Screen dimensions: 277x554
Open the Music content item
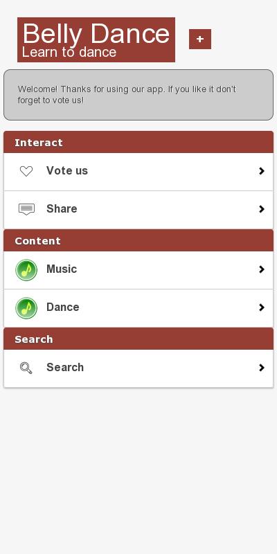138,270
